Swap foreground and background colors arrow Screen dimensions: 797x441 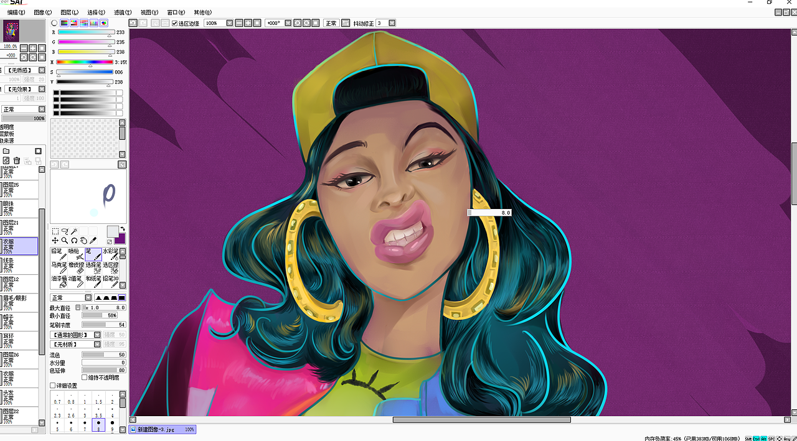122,229
